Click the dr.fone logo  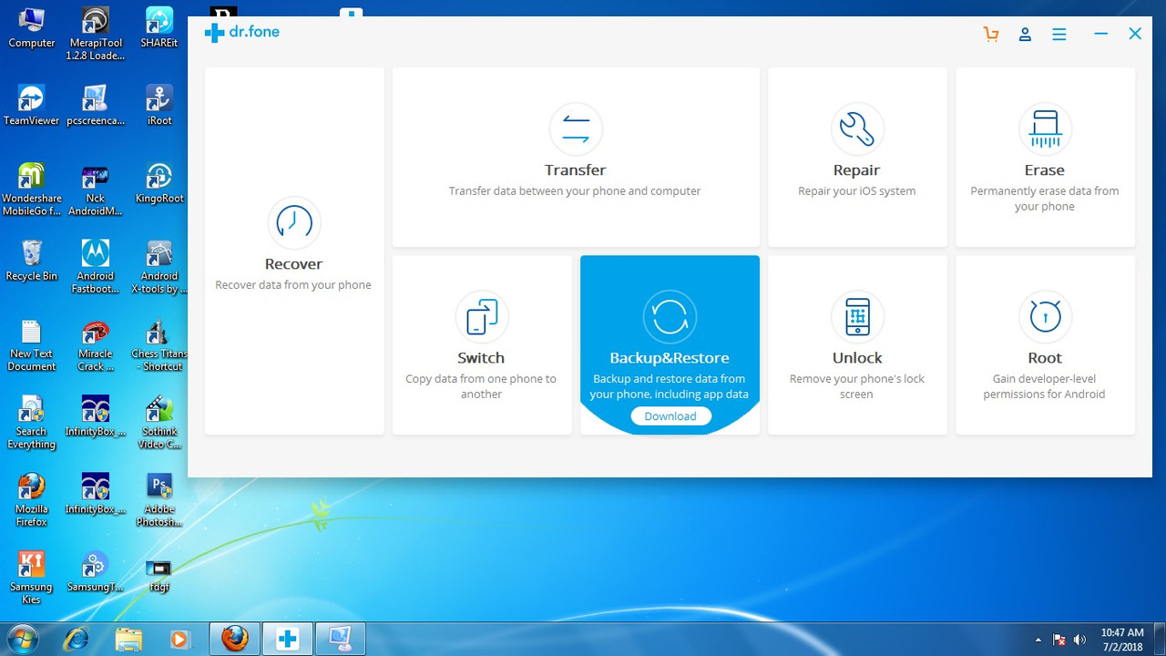[x=242, y=33]
